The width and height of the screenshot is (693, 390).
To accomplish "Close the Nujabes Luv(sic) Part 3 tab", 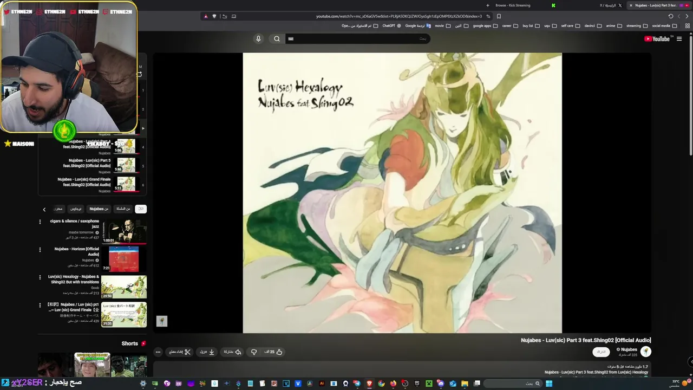I will tap(631, 5).
